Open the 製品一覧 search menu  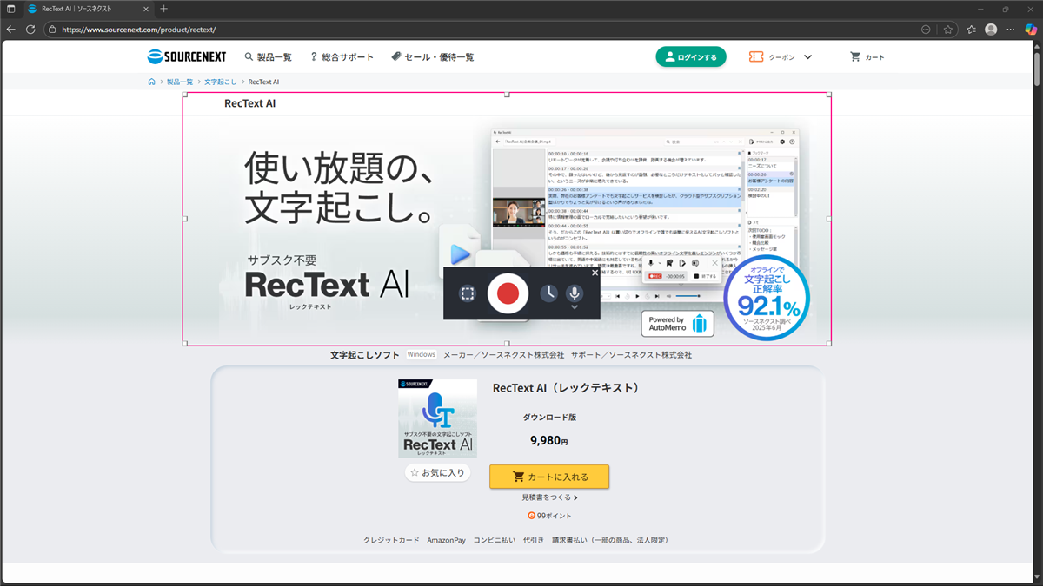(x=268, y=57)
